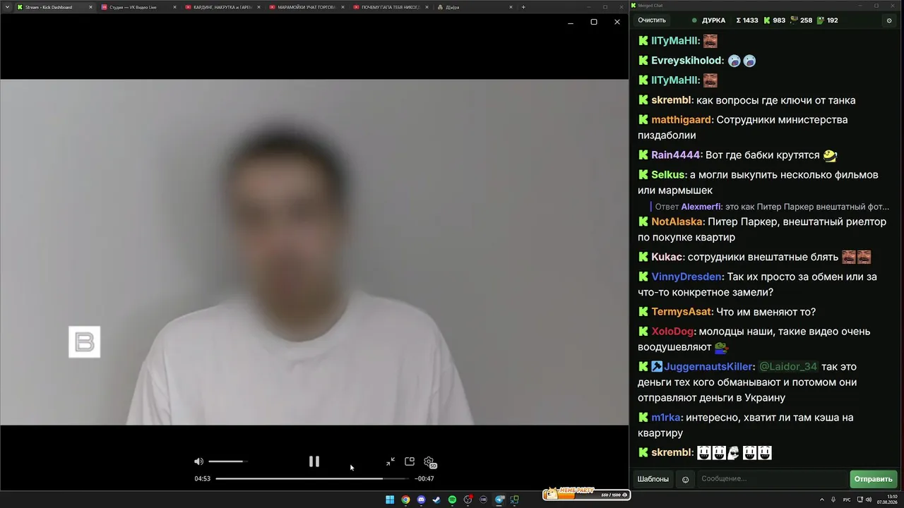
Task: Click the Kukac username in chat
Action: (667, 257)
